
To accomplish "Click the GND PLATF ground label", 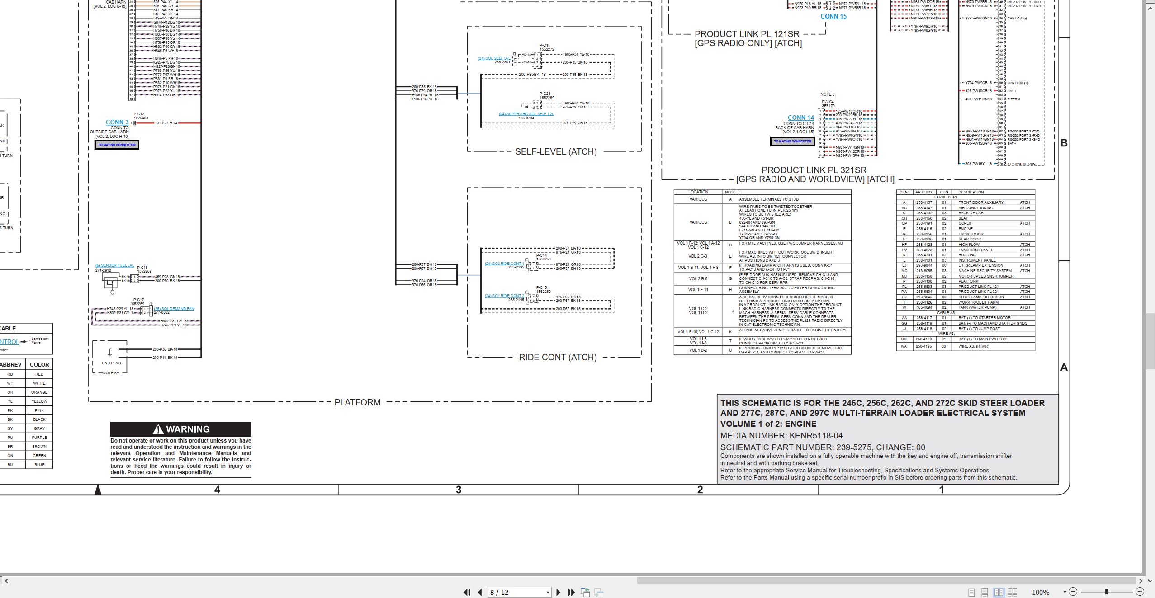I will [112, 363].
